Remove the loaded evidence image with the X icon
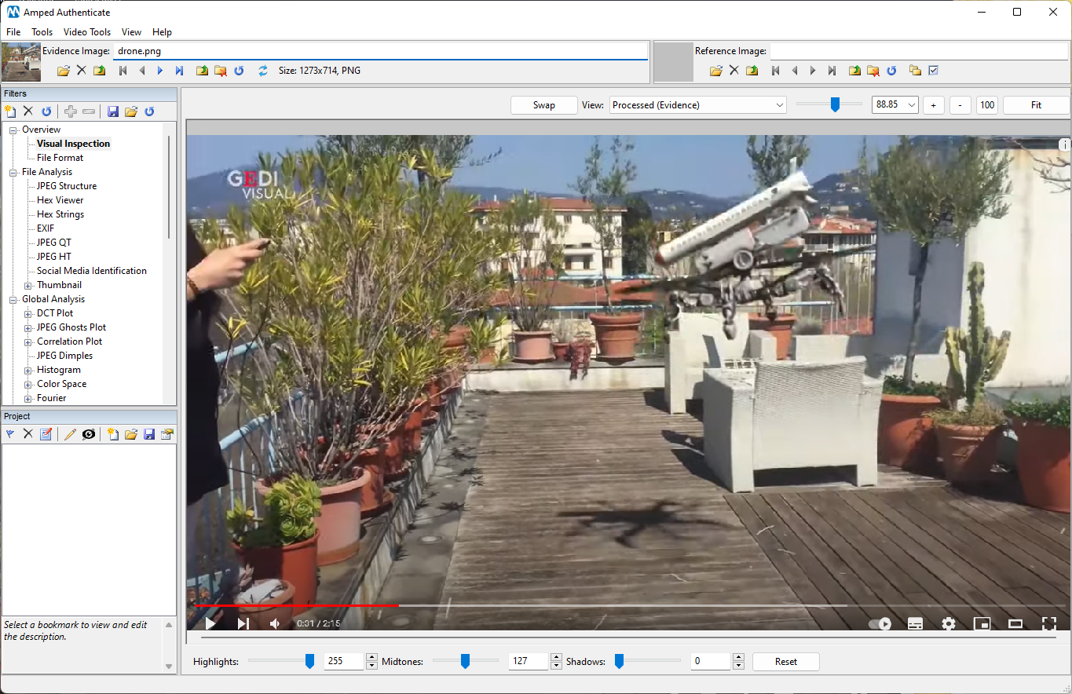The image size is (1072, 694). (81, 70)
